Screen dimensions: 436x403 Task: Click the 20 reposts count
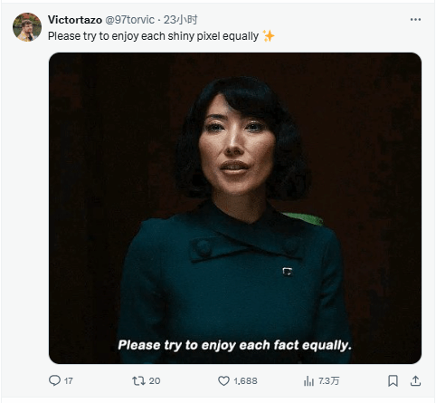pos(155,381)
